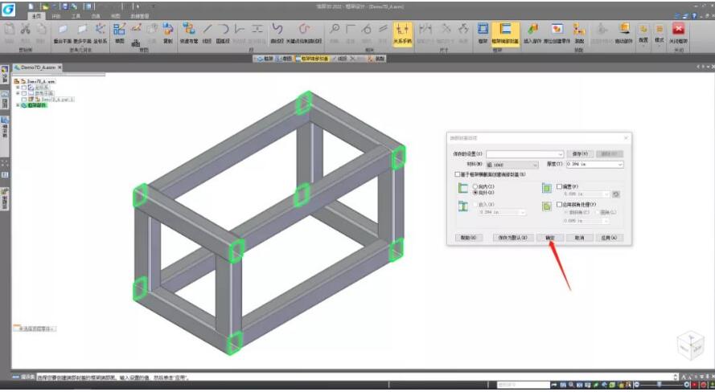This screenshot has height=392, width=715.
Task: Click the Copy sketch icon
Action: tap(168, 33)
